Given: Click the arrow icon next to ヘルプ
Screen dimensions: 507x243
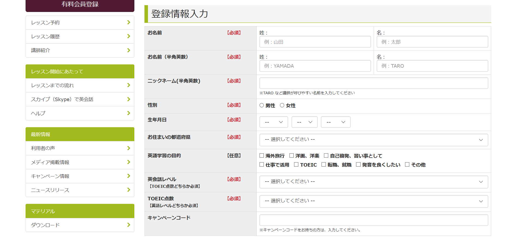Looking at the screenshot, I should click(x=129, y=113).
